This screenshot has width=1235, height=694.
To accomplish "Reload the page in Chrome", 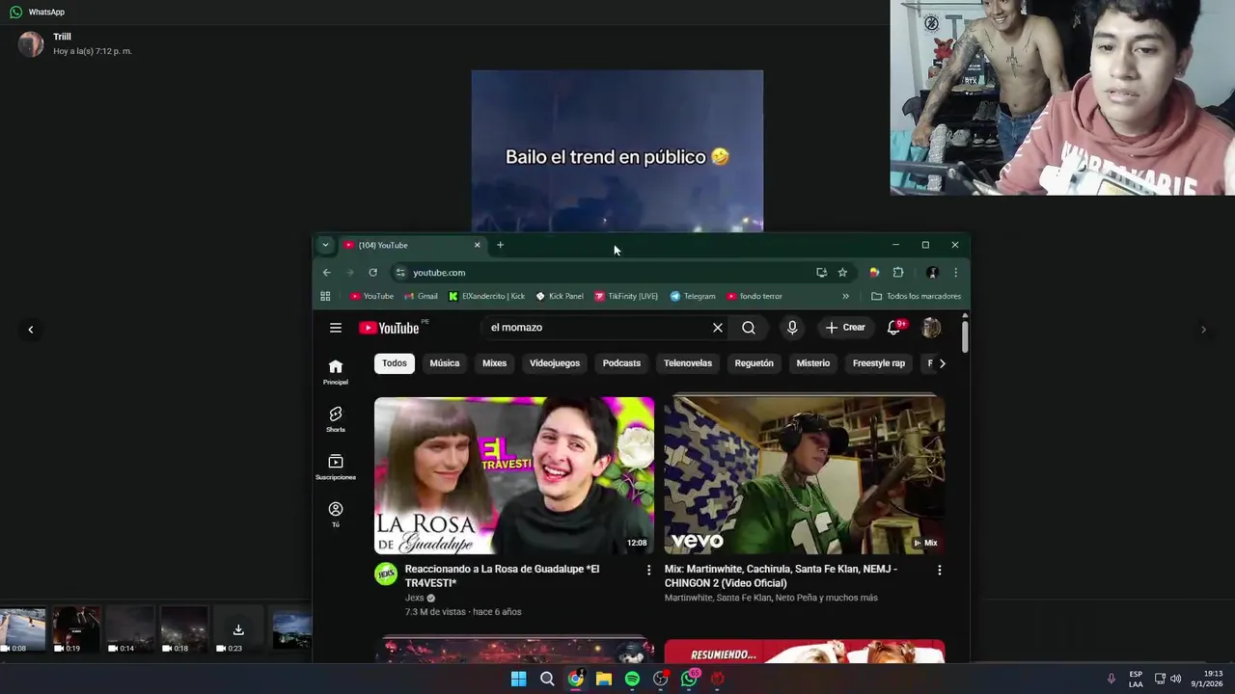I will (x=372, y=273).
